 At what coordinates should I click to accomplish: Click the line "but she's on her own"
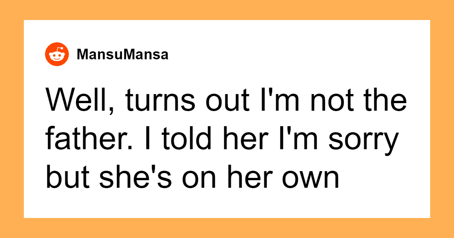point(192,178)
